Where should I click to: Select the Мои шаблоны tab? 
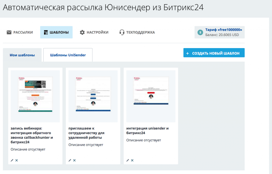pyautogui.click(x=22, y=55)
